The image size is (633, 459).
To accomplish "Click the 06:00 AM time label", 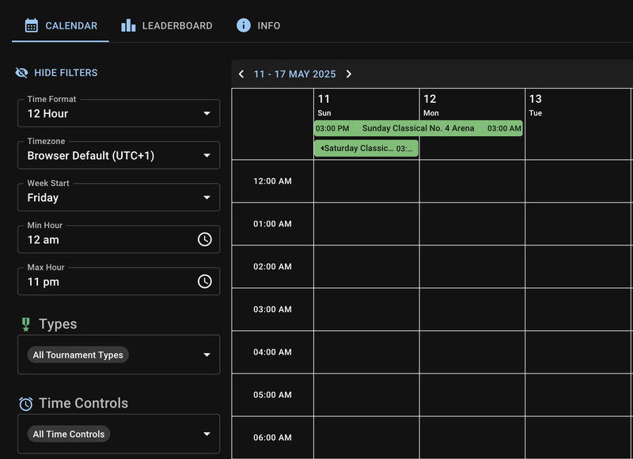I will tap(272, 438).
